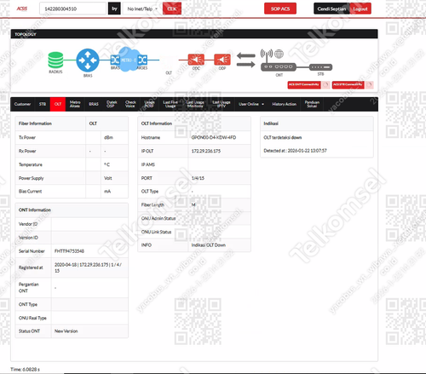Open the History Action tab
426x374 pixels.
tap(284, 104)
